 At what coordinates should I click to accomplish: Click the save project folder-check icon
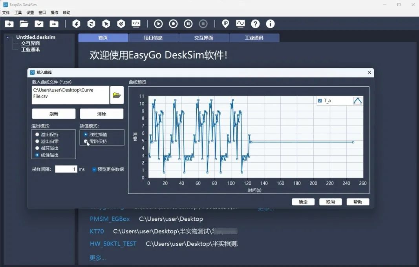39,24
